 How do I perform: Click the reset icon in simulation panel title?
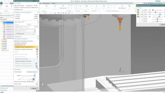(36, 1)
